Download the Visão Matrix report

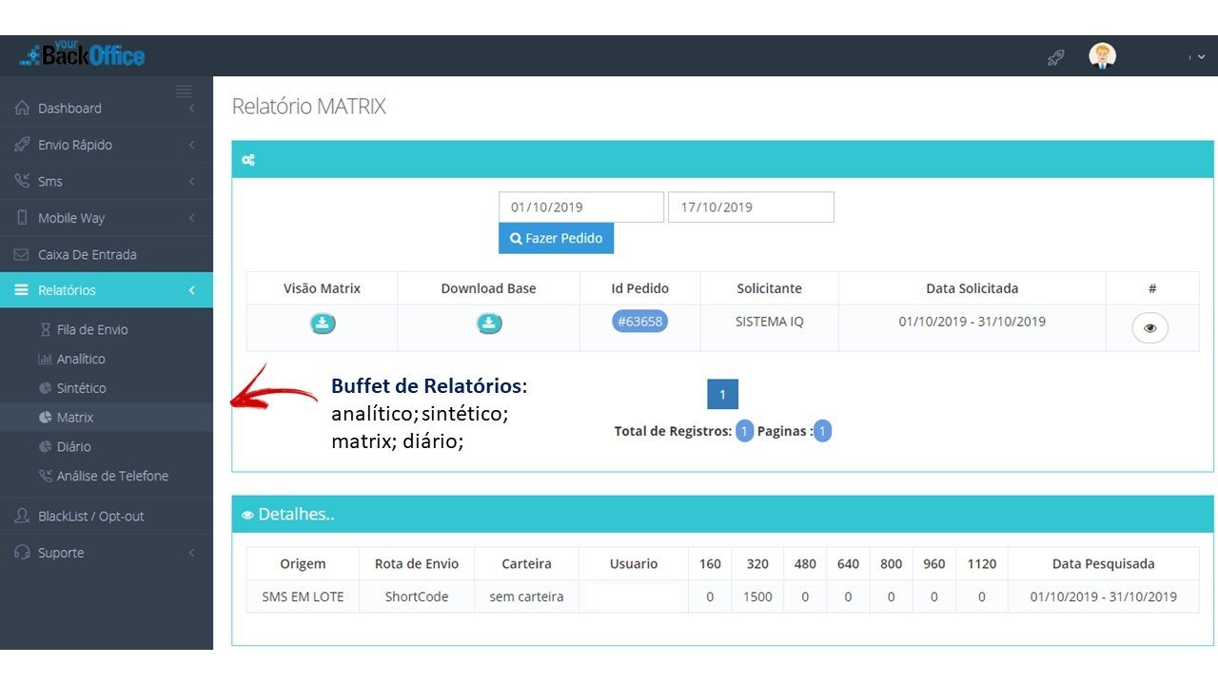pos(323,323)
